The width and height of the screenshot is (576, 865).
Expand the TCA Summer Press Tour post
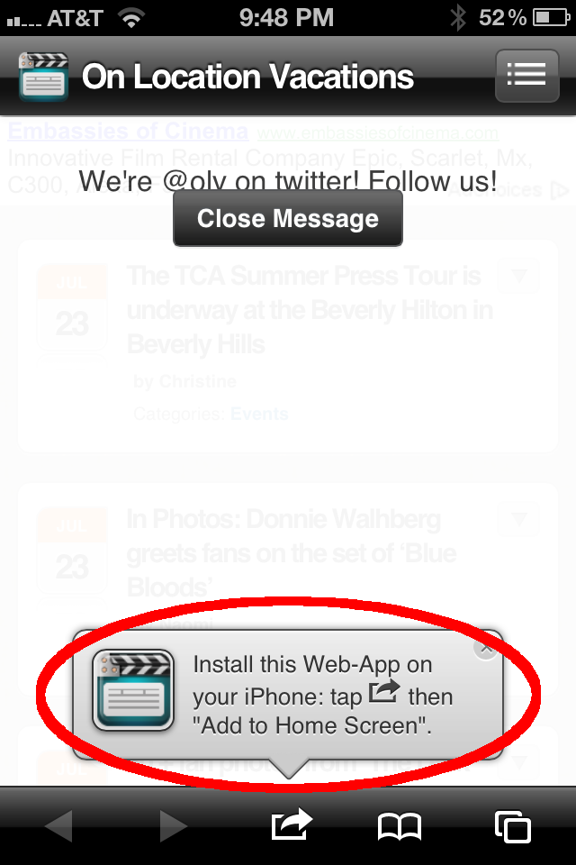[x=518, y=276]
